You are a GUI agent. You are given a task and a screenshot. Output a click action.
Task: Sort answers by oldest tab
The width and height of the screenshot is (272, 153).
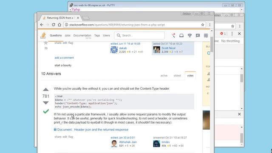click(177, 76)
